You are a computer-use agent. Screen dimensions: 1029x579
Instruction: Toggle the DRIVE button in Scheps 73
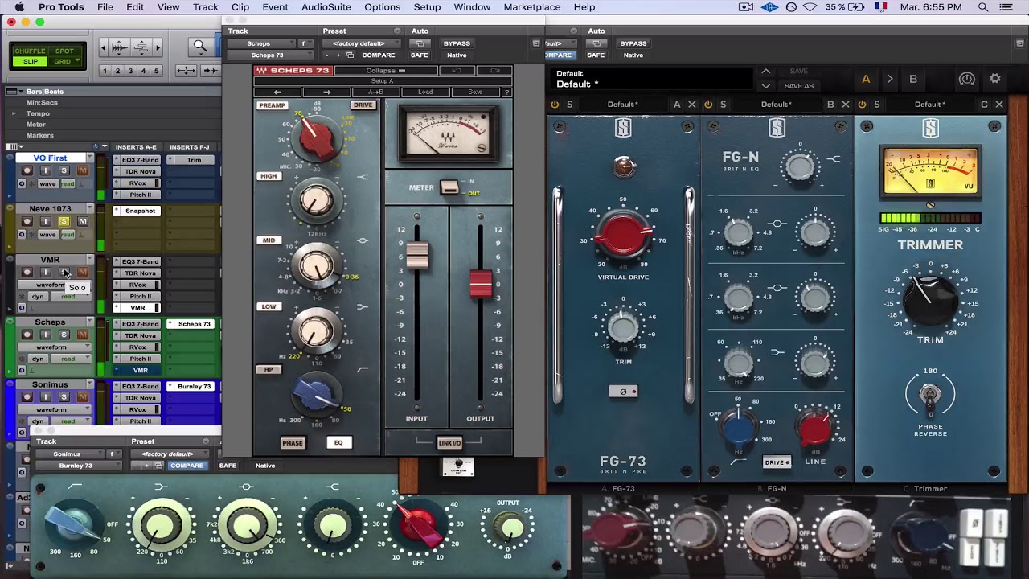tap(363, 105)
